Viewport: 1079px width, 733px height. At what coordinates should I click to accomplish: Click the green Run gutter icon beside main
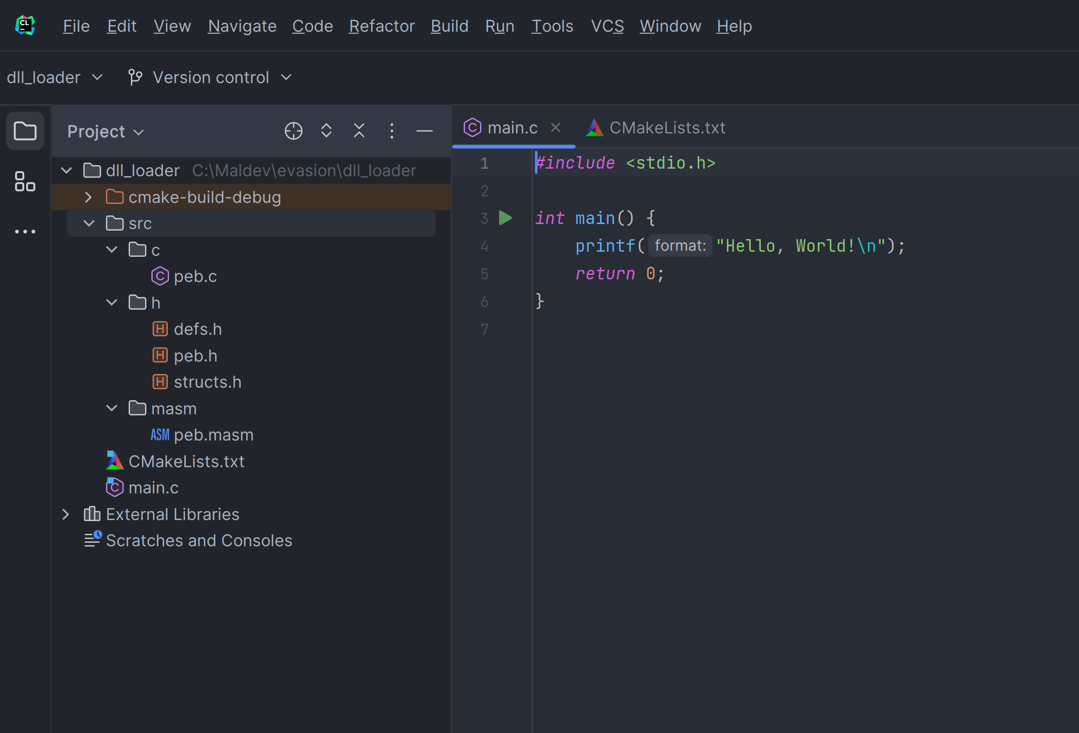point(505,218)
